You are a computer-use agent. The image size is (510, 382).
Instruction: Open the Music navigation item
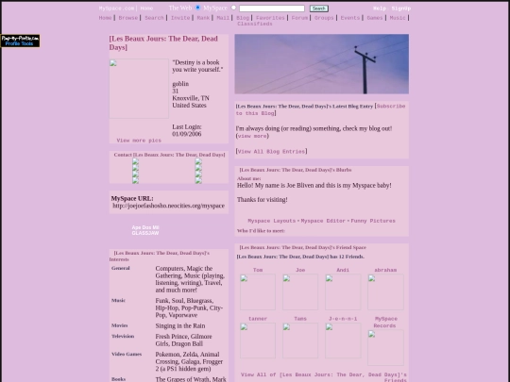(x=398, y=18)
